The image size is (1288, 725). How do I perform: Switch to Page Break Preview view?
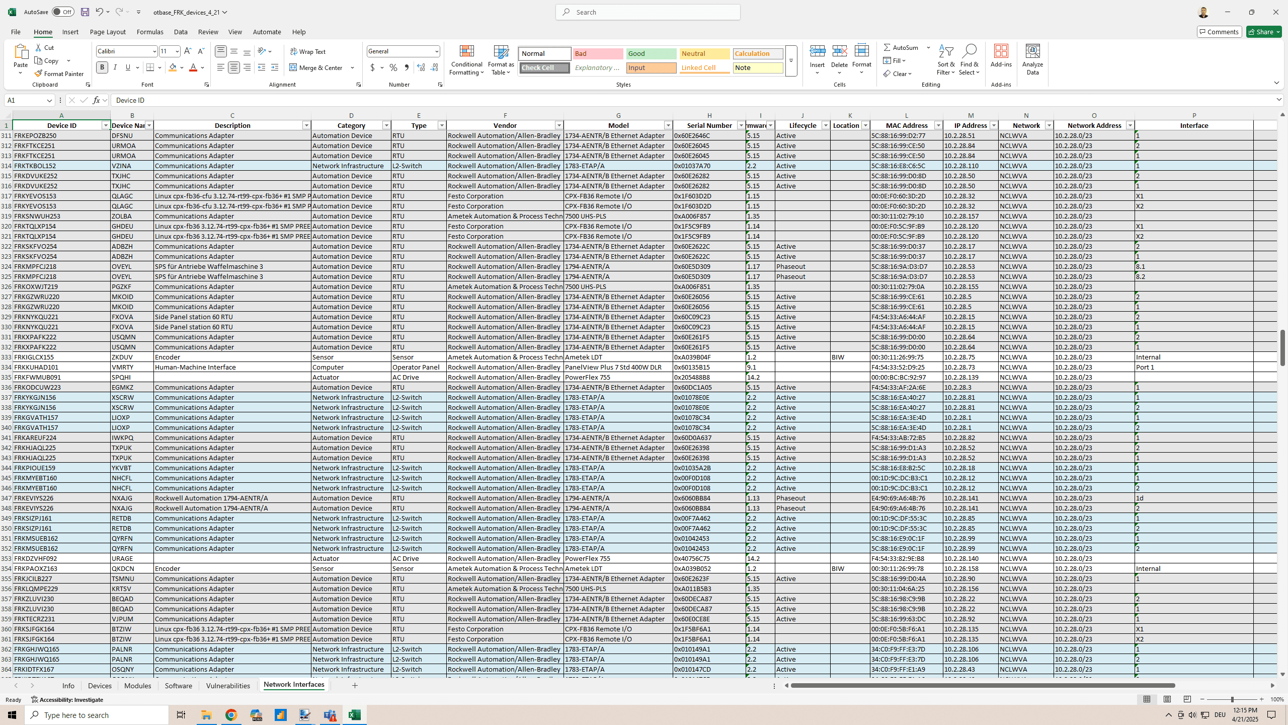(x=1187, y=699)
